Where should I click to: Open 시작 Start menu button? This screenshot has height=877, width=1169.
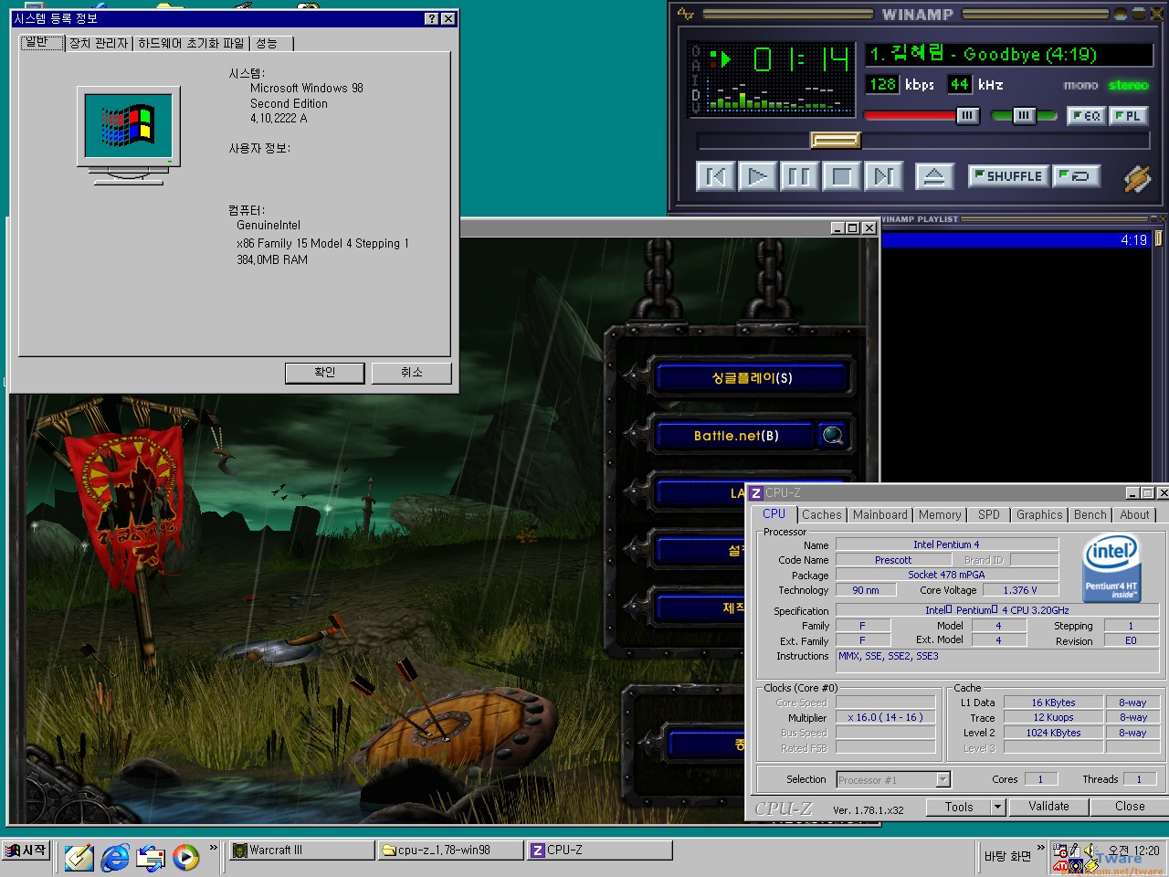26,851
